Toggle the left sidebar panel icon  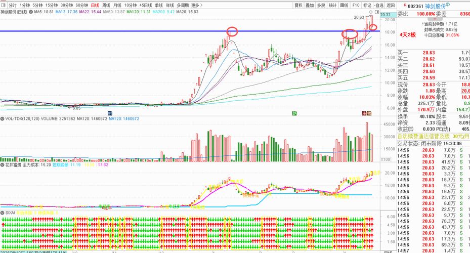4,5
